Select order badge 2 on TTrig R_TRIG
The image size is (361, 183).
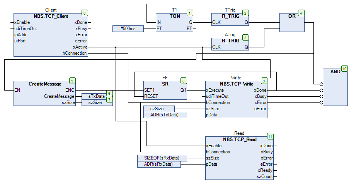(245, 13)
